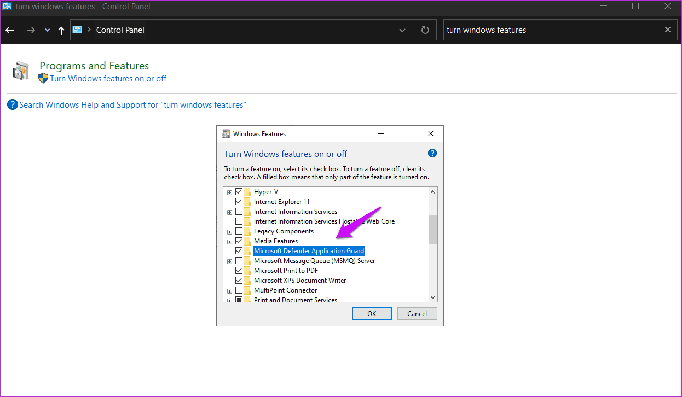This screenshot has width=682, height=397.
Task: Refresh the Control Panel view
Action: [x=425, y=30]
